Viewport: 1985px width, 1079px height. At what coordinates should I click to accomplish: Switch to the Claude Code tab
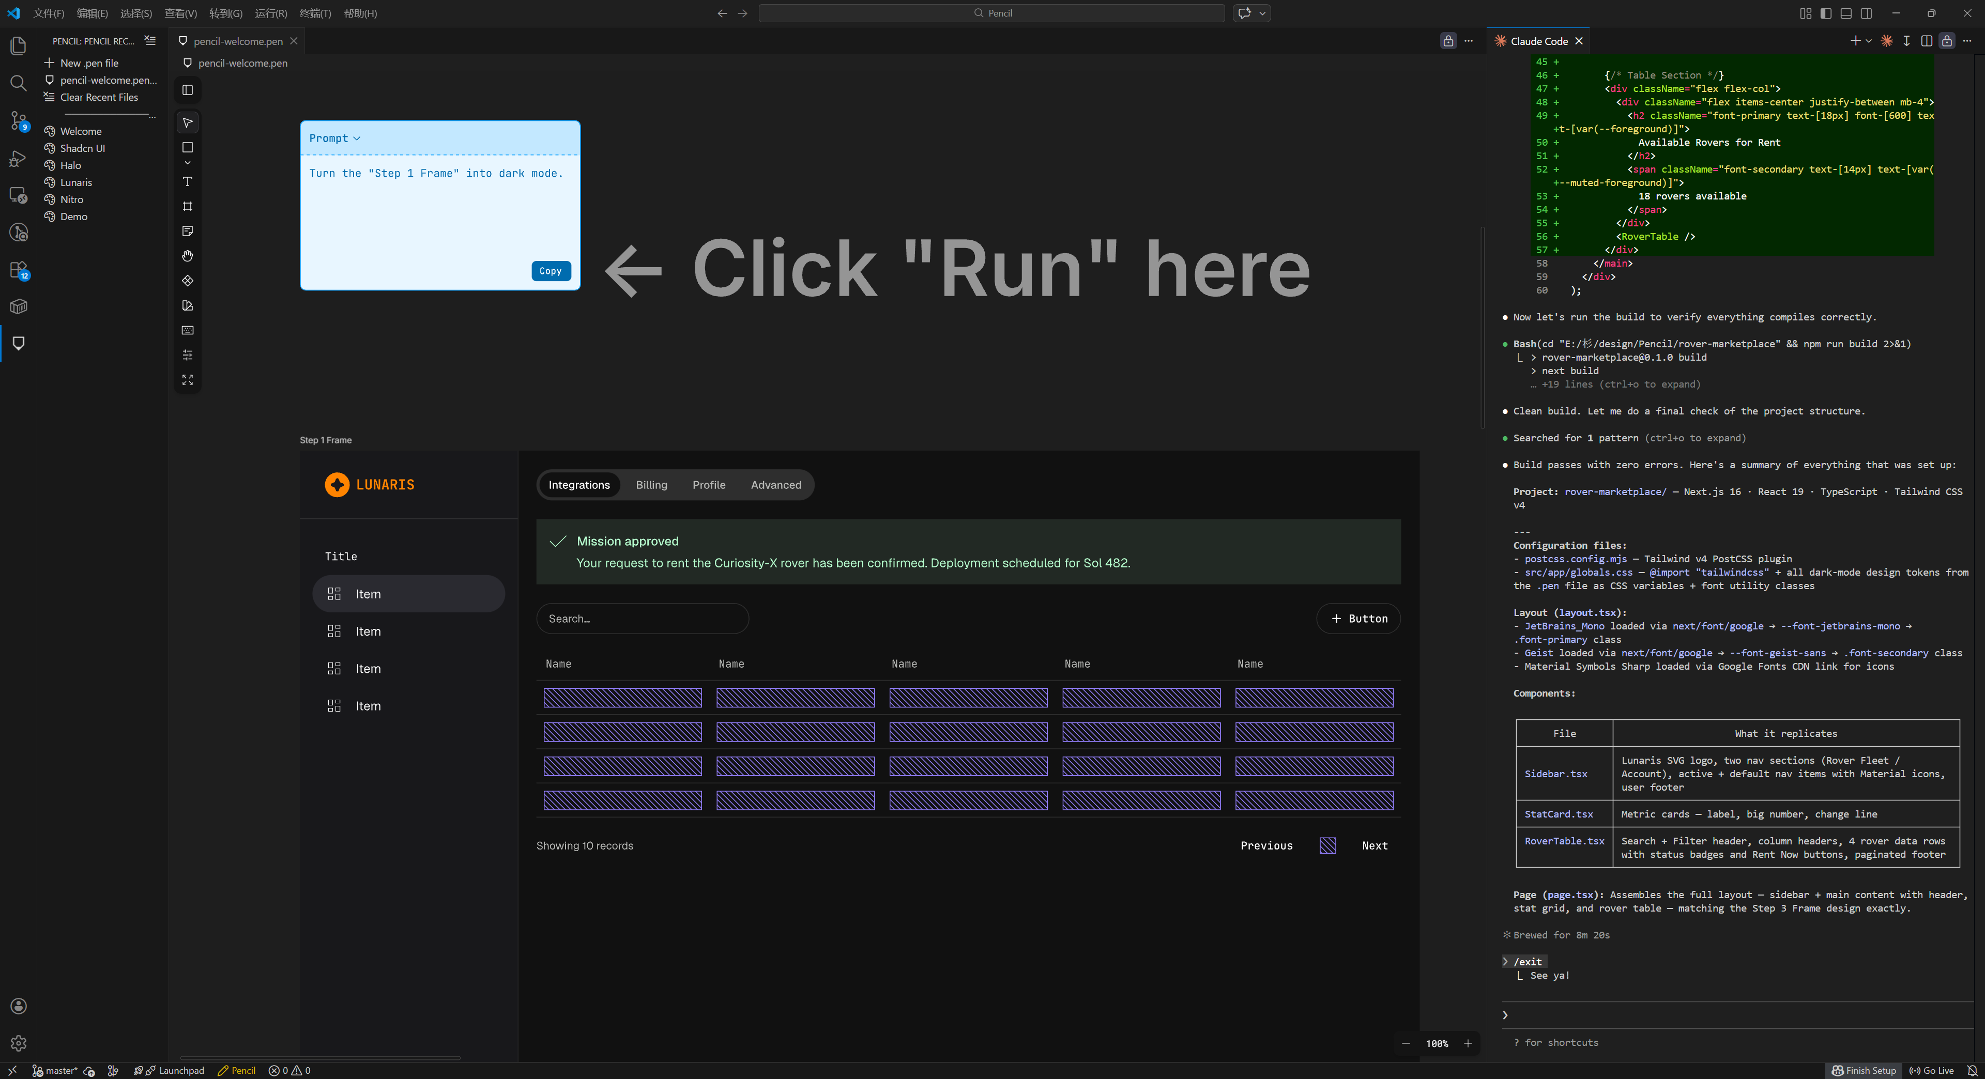[1538, 41]
